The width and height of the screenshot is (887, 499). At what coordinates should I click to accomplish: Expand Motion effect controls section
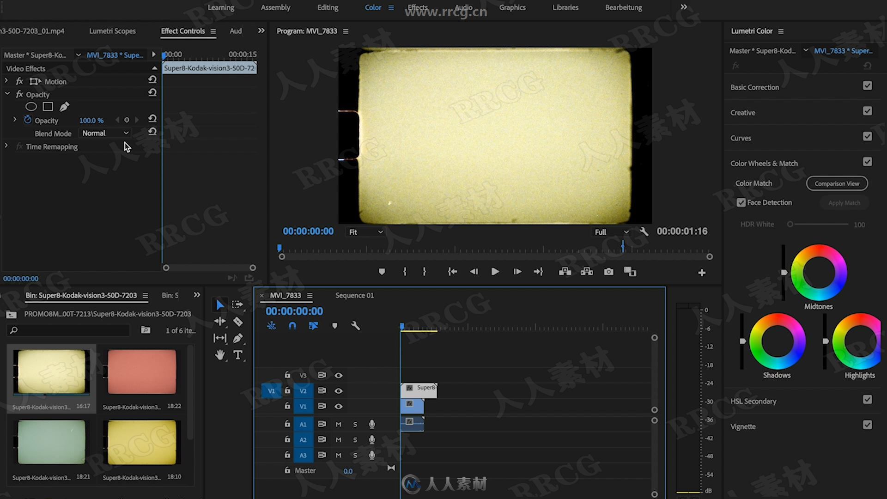[x=6, y=81]
